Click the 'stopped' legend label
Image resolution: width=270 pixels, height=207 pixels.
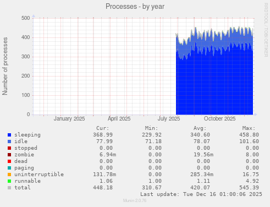pos(26,148)
